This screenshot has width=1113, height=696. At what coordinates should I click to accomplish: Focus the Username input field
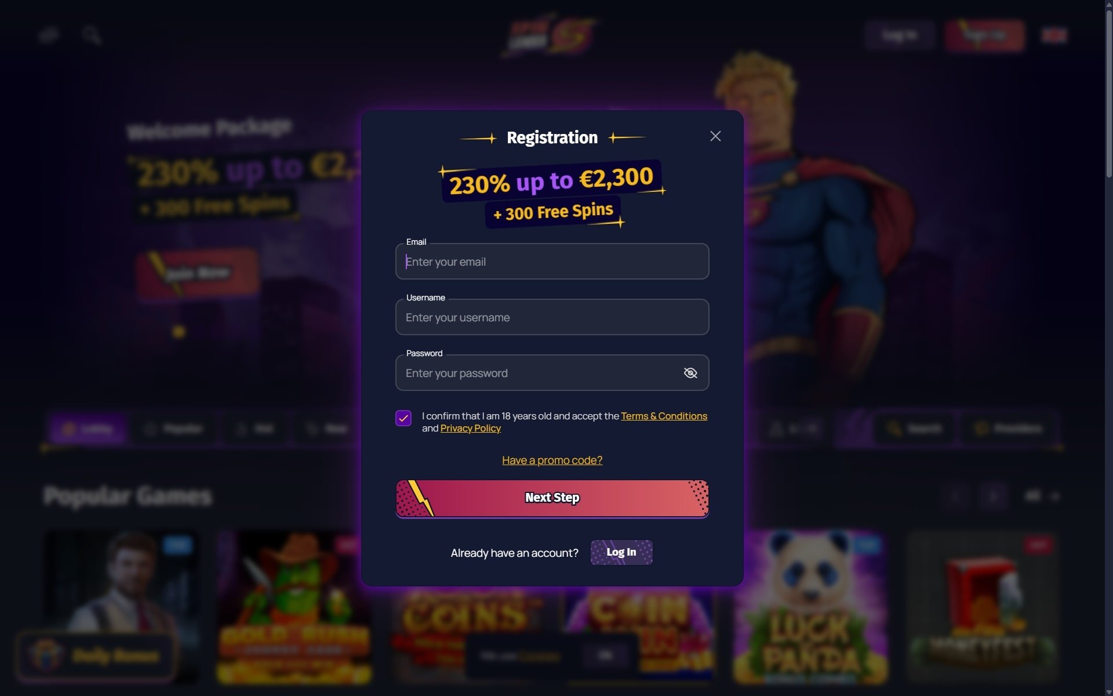pos(552,317)
